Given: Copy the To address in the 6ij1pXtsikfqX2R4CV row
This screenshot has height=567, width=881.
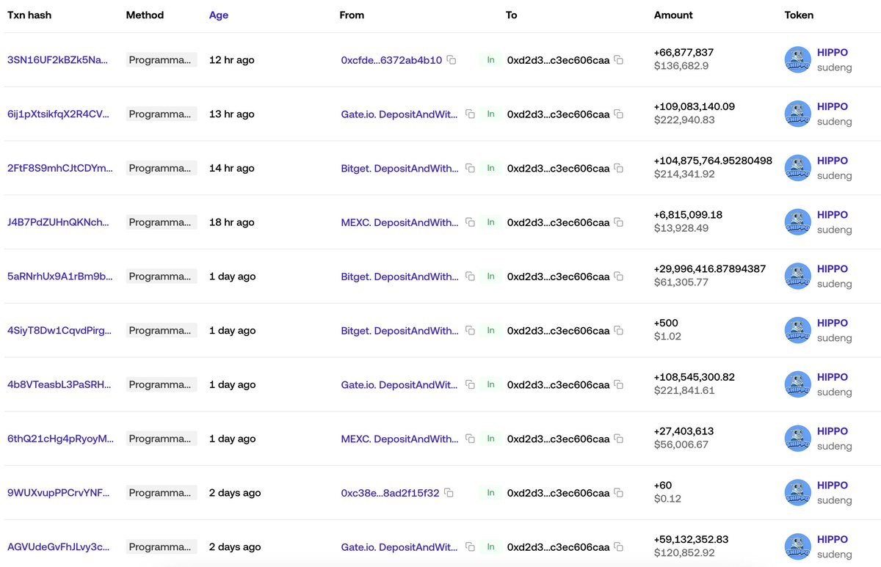Looking at the screenshot, I should tap(619, 114).
